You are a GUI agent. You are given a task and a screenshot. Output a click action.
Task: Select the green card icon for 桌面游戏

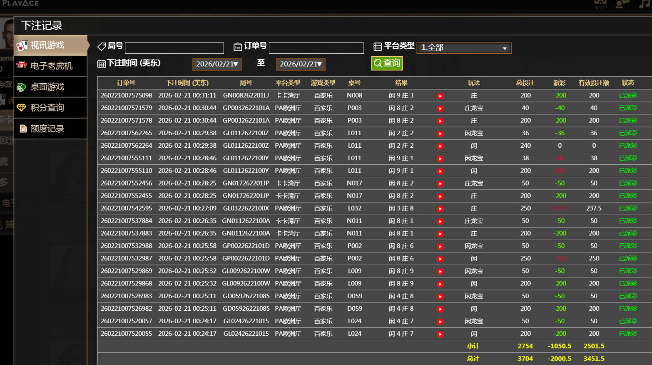click(x=22, y=87)
